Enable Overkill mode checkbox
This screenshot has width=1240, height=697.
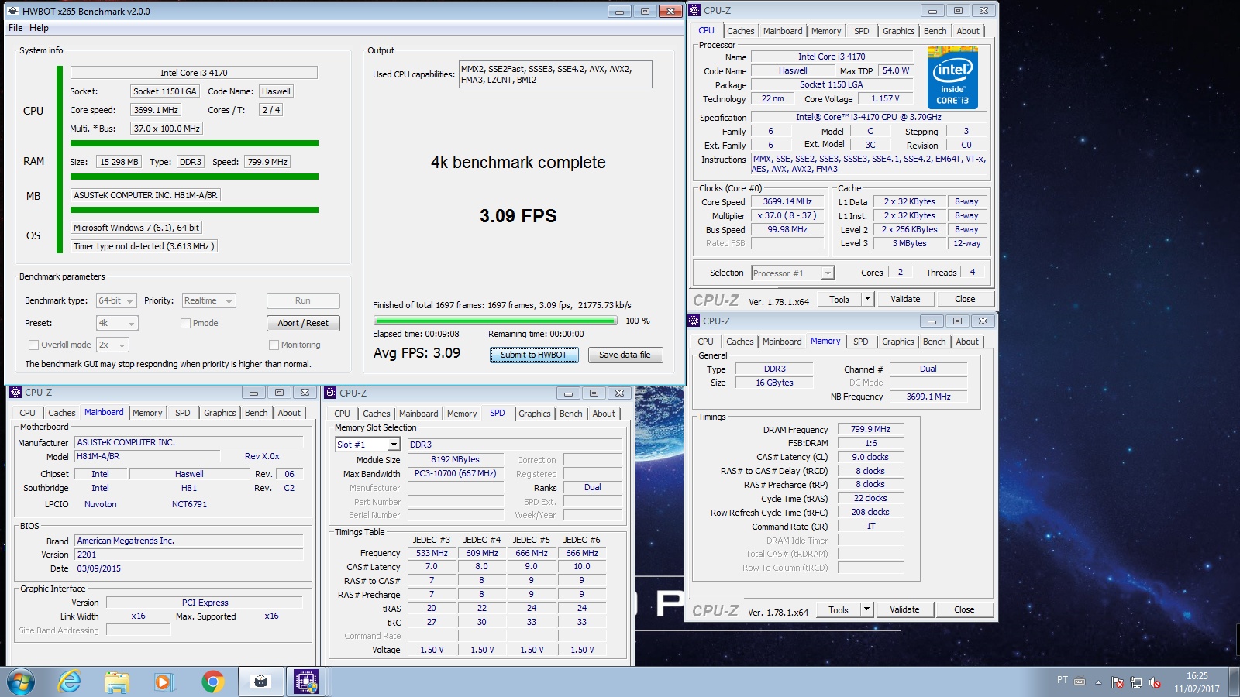coord(33,345)
